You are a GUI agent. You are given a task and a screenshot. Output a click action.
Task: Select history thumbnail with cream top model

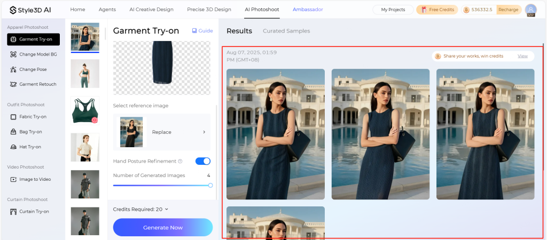click(85, 147)
